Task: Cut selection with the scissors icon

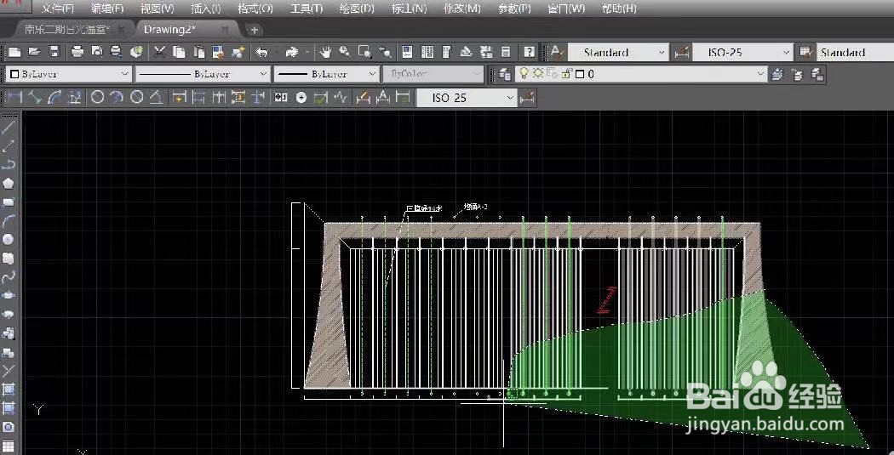Action: (160, 53)
